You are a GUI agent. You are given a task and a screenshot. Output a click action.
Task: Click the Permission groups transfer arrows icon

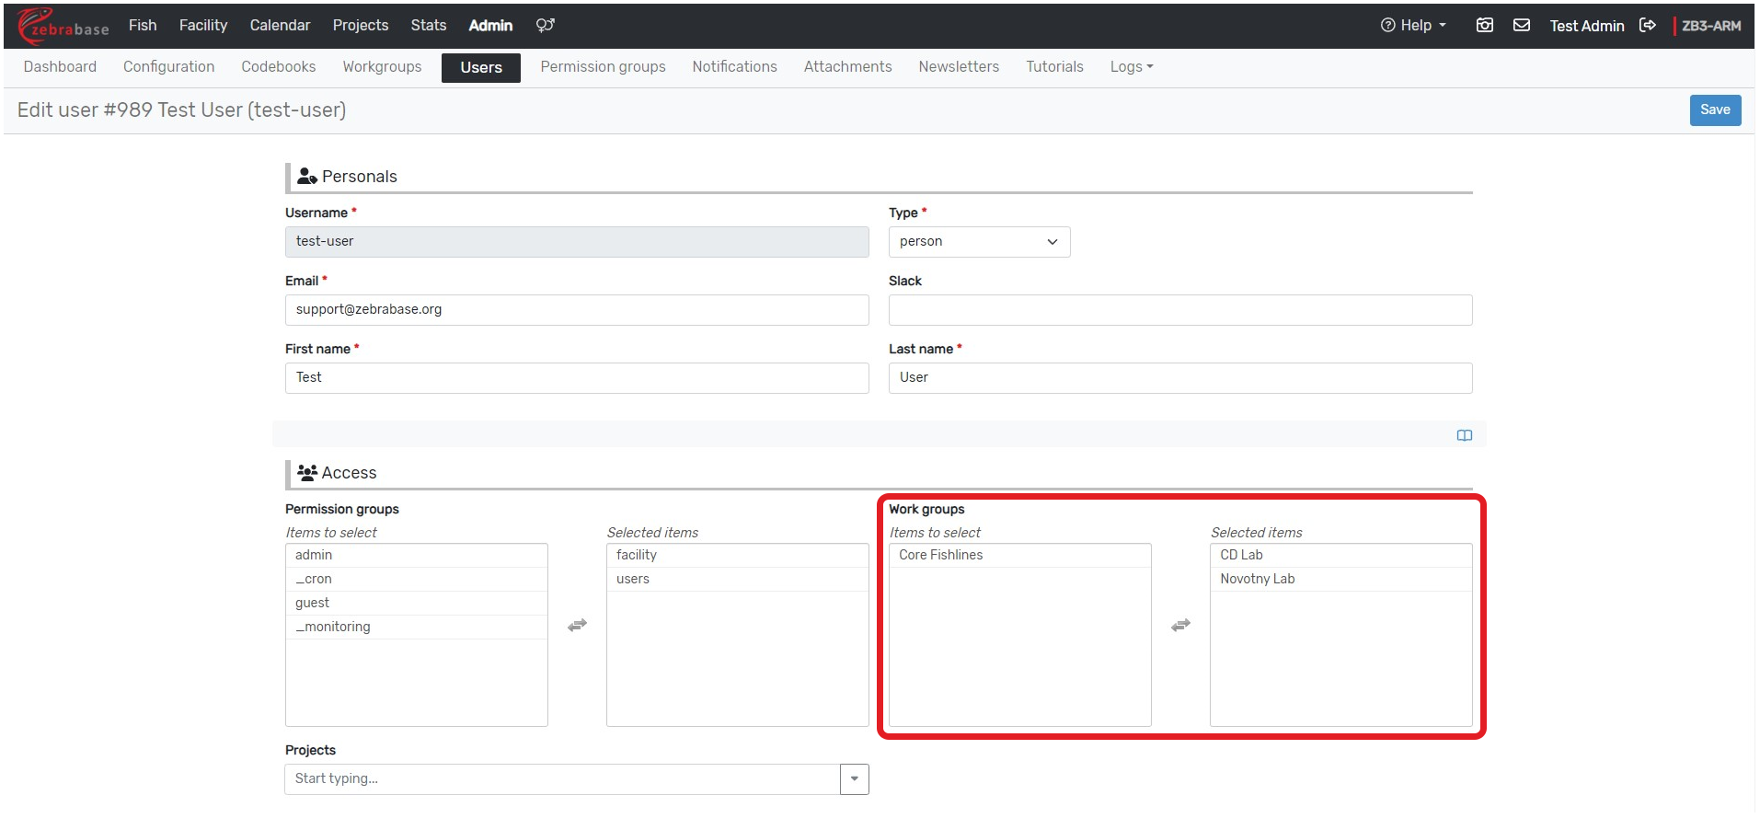577,626
